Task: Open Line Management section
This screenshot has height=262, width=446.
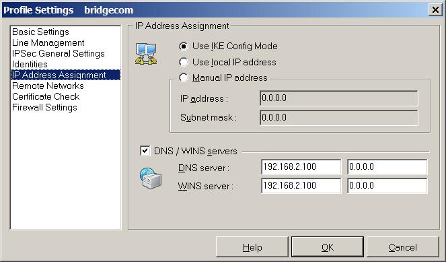Action: (x=48, y=42)
